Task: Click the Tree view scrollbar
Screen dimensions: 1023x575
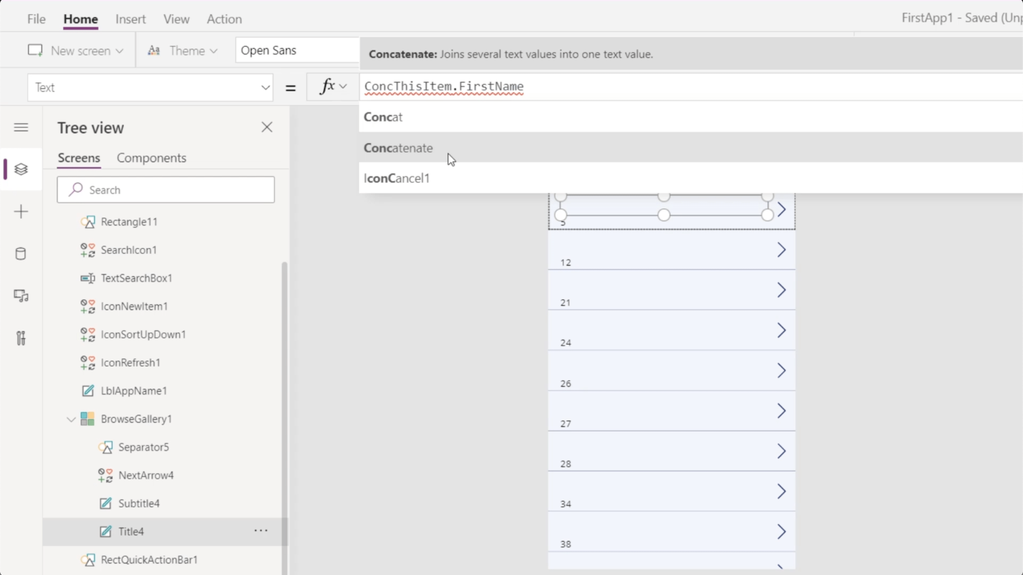Action: coord(284,418)
